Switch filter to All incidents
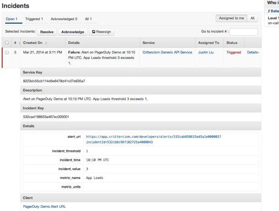 coord(252,18)
